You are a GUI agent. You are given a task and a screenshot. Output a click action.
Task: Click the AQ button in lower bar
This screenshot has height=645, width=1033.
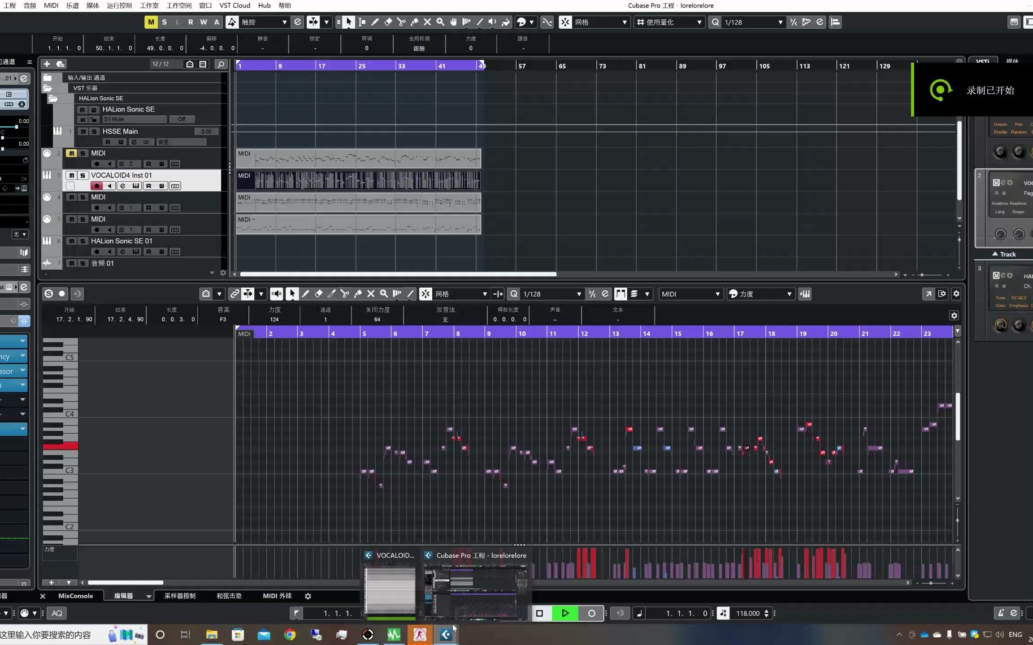[x=57, y=613]
